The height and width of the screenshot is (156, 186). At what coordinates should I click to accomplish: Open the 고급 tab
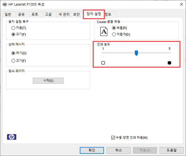click(x=48, y=14)
